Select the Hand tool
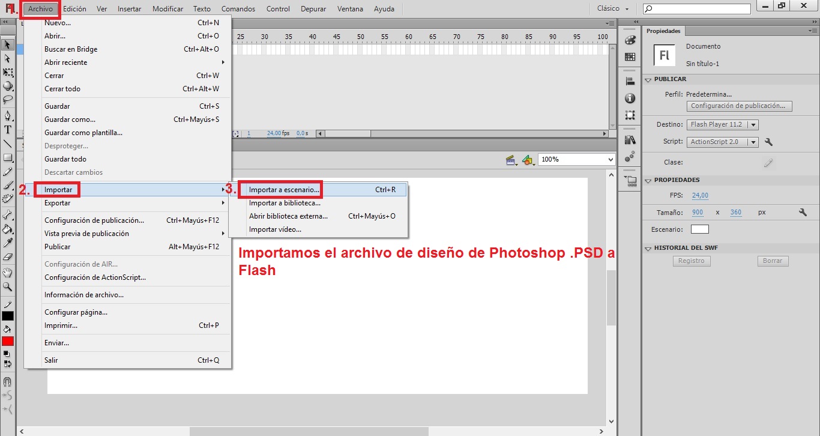This screenshot has width=820, height=436. (x=8, y=273)
